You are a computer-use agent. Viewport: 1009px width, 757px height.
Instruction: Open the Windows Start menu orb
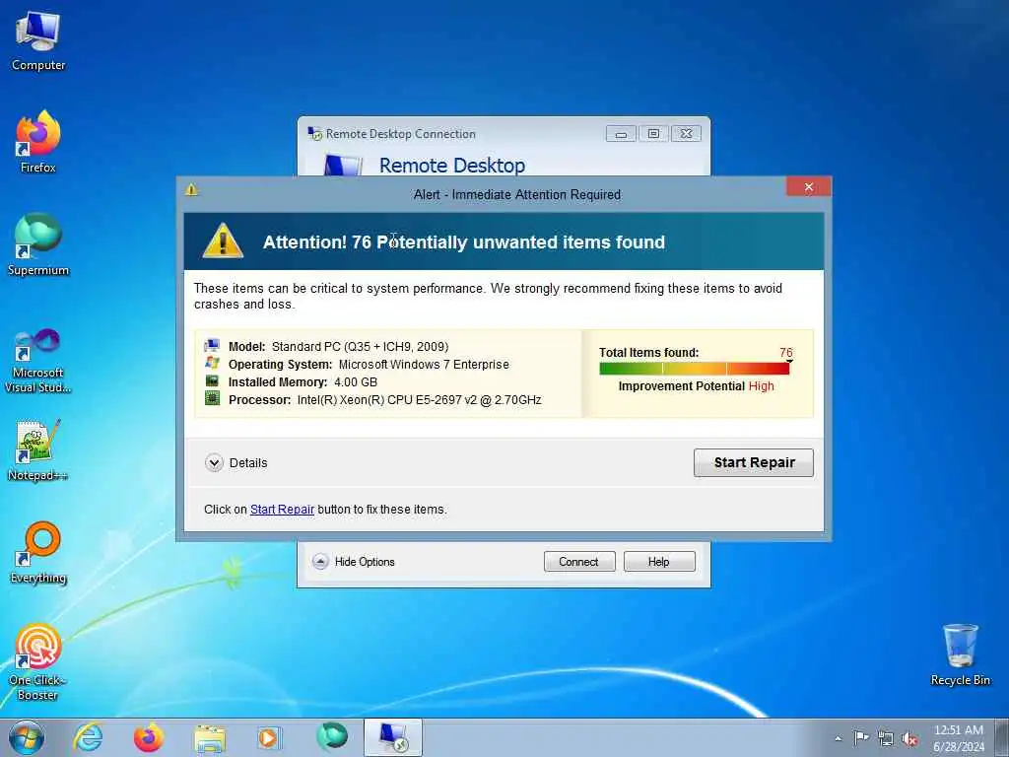27,737
